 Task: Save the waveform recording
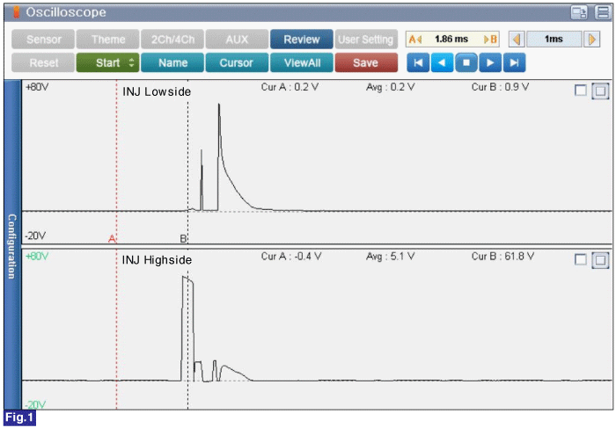pos(366,62)
